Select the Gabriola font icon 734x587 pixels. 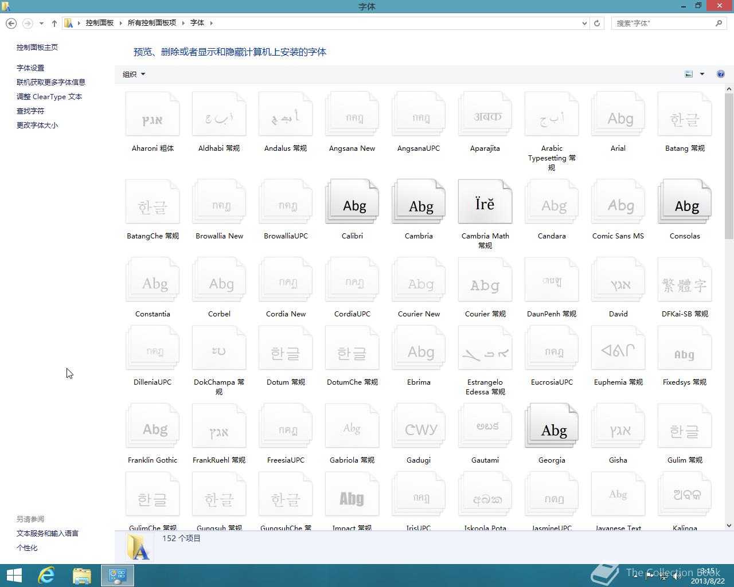(352, 426)
